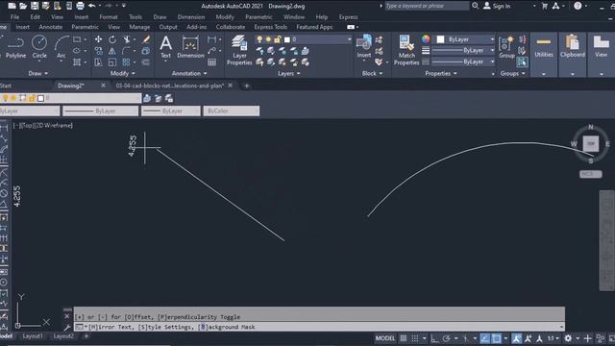This screenshot has height=346, width=615.
Task: Click the Group tool
Action: (506, 47)
